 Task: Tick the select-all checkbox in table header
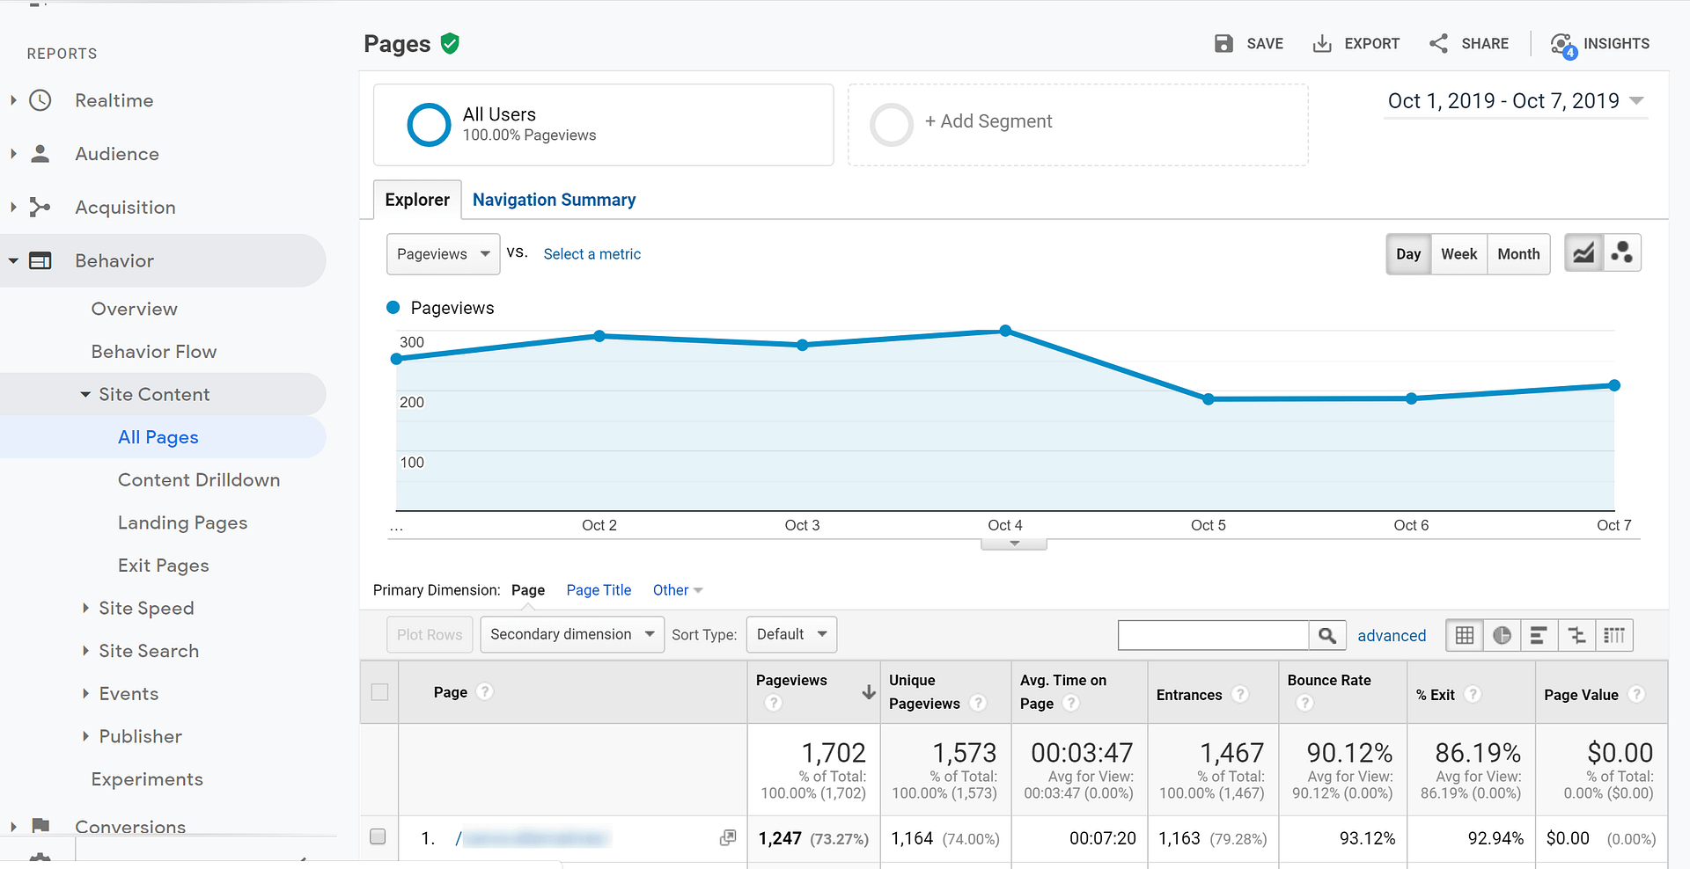click(379, 692)
